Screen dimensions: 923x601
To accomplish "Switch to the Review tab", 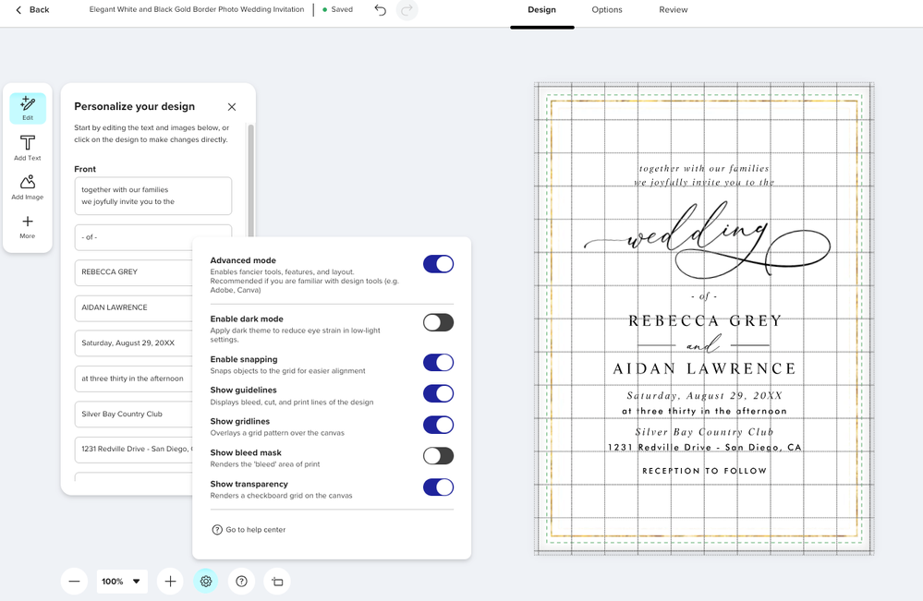I will (673, 10).
